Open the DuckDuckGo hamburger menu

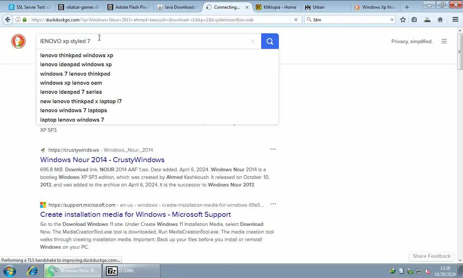coord(444,41)
